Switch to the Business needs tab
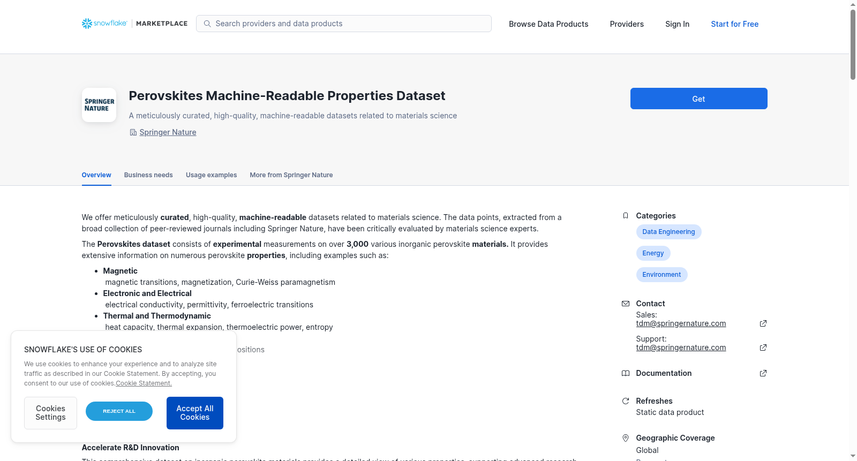The image size is (857, 461). coord(148,175)
